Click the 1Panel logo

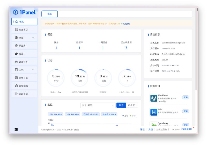click(24, 12)
